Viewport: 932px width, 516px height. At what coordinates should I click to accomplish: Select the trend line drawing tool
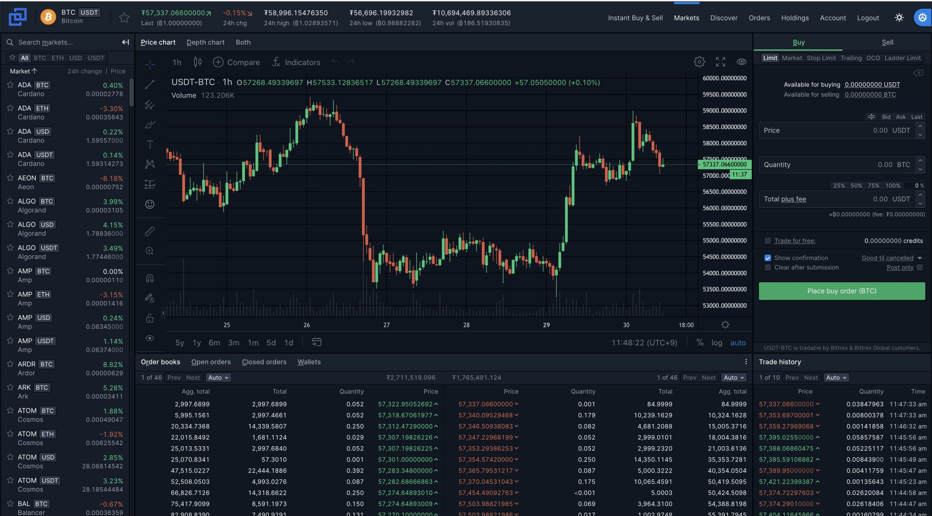click(x=150, y=84)
